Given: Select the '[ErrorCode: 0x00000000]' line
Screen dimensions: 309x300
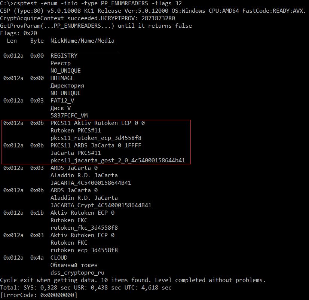Looking at the screenshot, I should [39, 295].
